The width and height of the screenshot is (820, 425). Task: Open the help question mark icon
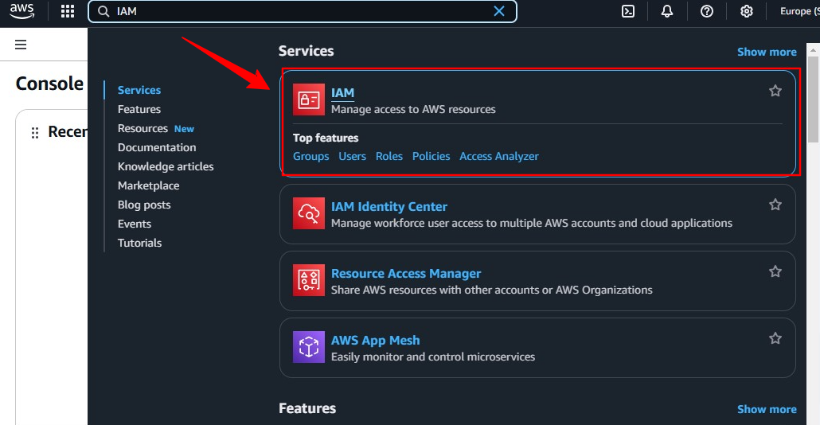tap(707, 11)
